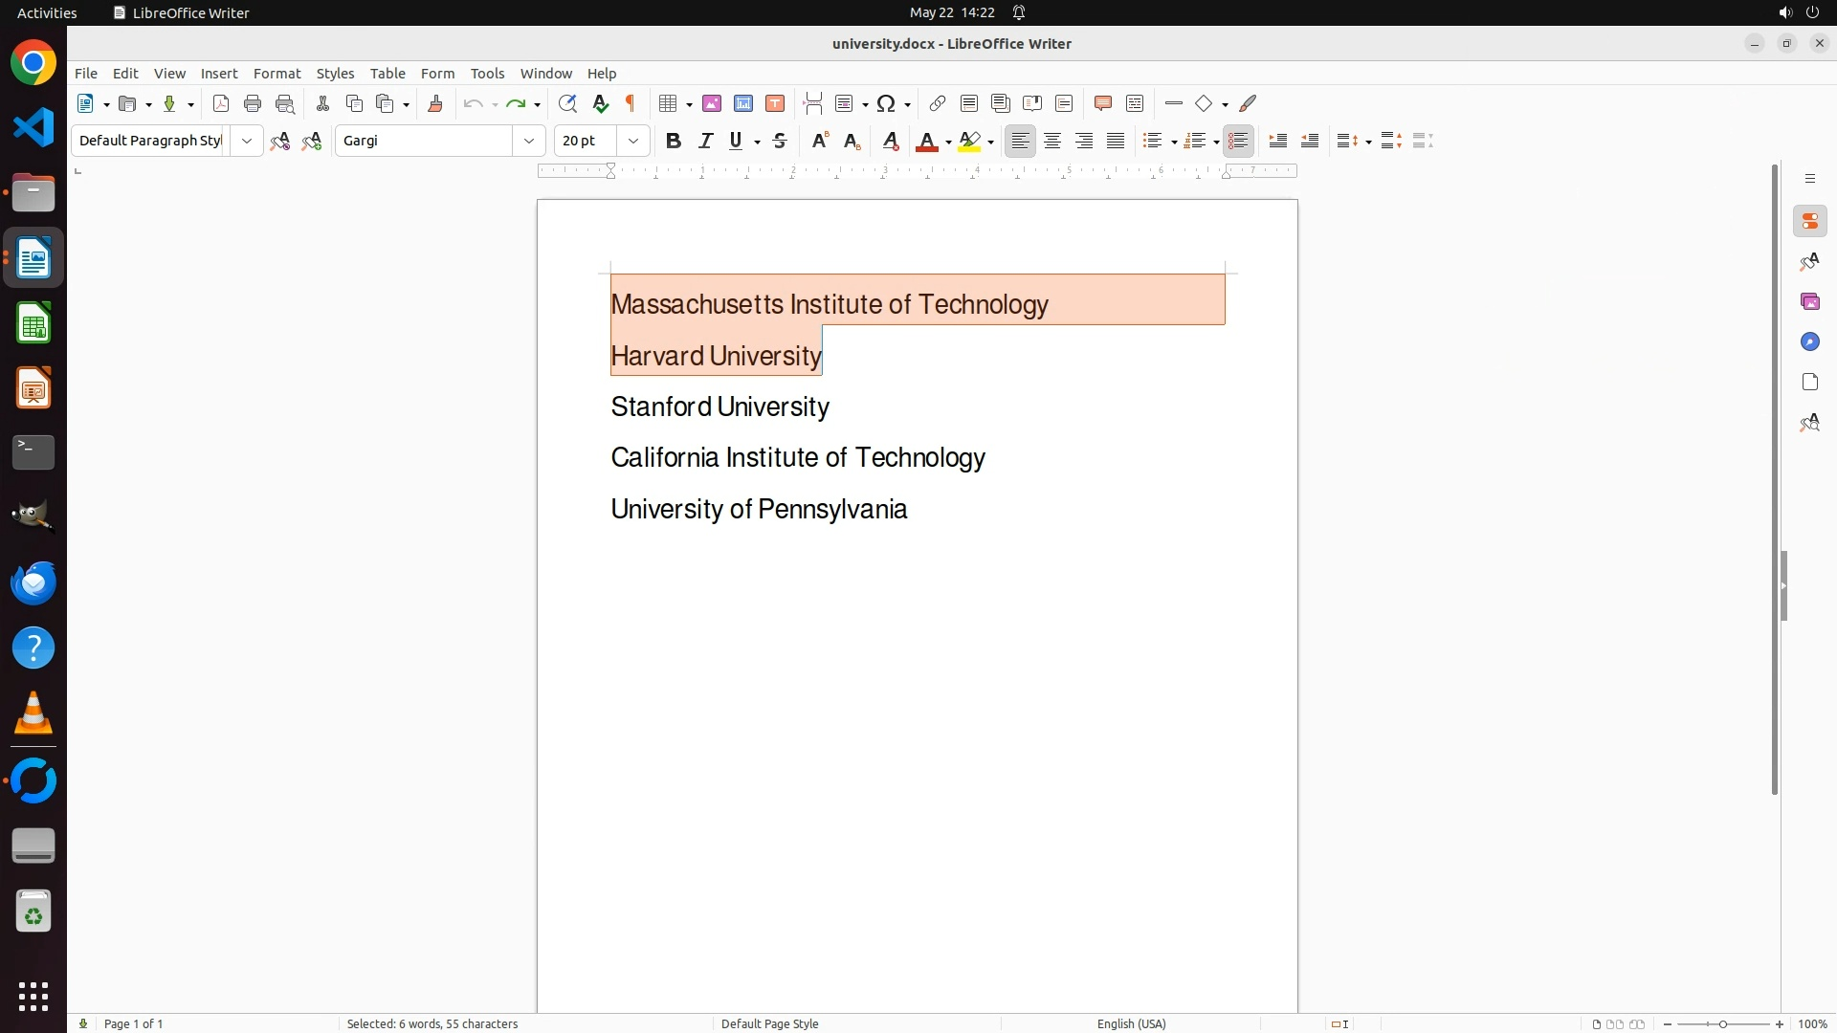This screenshot has height=1033, width=1837.
Task: Insert a hyperlink with toolbar icon
Action: [938, 103]
